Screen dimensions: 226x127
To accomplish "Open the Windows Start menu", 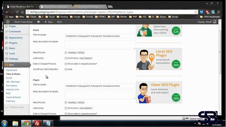I will 4,123.
